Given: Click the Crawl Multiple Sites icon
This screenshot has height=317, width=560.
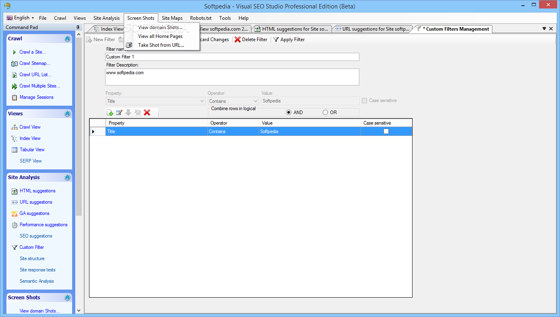Looking at the screenshot, I should tap(15, 86).
